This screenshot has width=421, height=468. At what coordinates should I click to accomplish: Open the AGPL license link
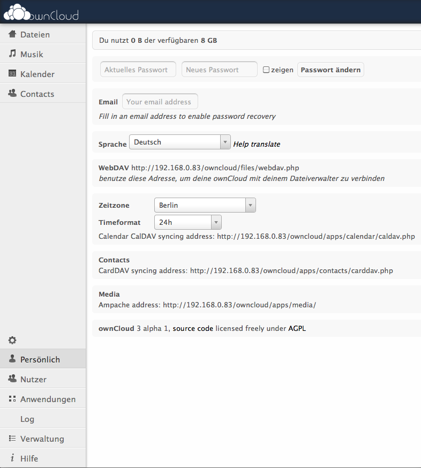pos(297,328)
